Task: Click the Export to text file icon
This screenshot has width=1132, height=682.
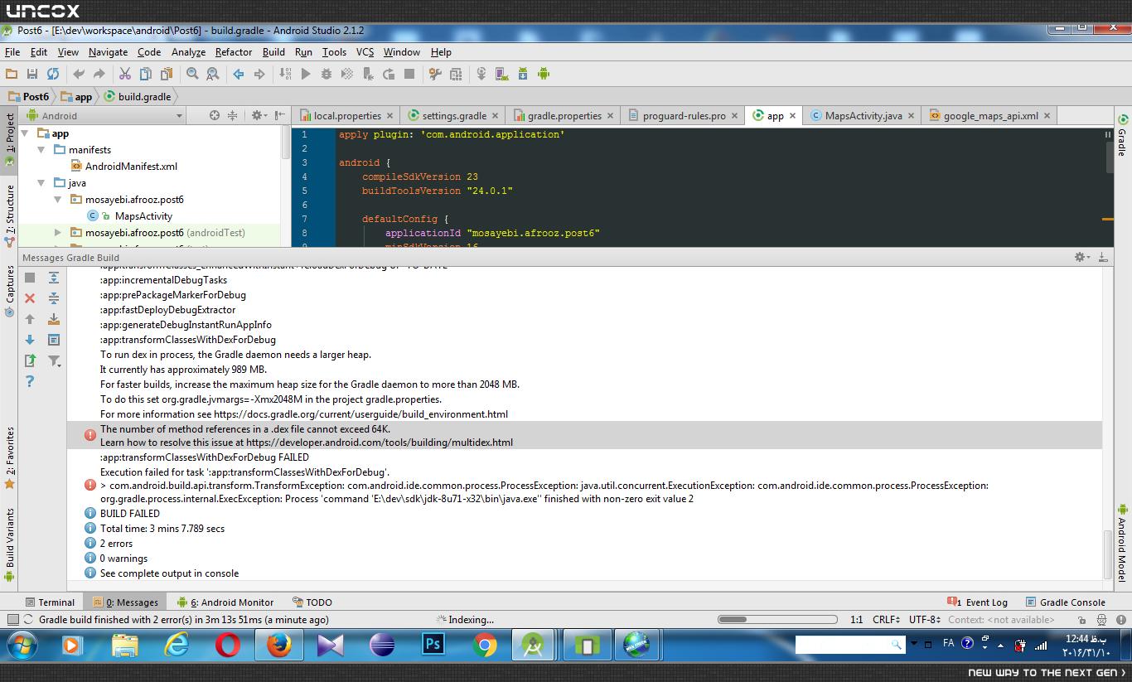Action: 30,360
